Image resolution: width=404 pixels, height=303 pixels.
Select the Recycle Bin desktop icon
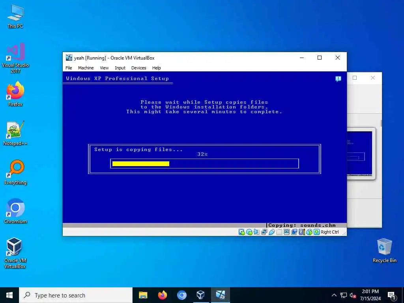point(384,251)
